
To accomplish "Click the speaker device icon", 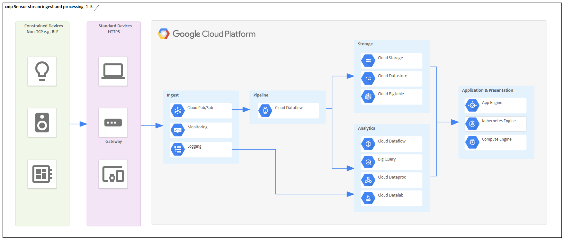I will tap(42, 123).
